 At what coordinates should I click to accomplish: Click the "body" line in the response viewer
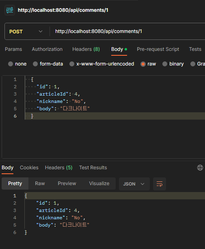[63, 225]
